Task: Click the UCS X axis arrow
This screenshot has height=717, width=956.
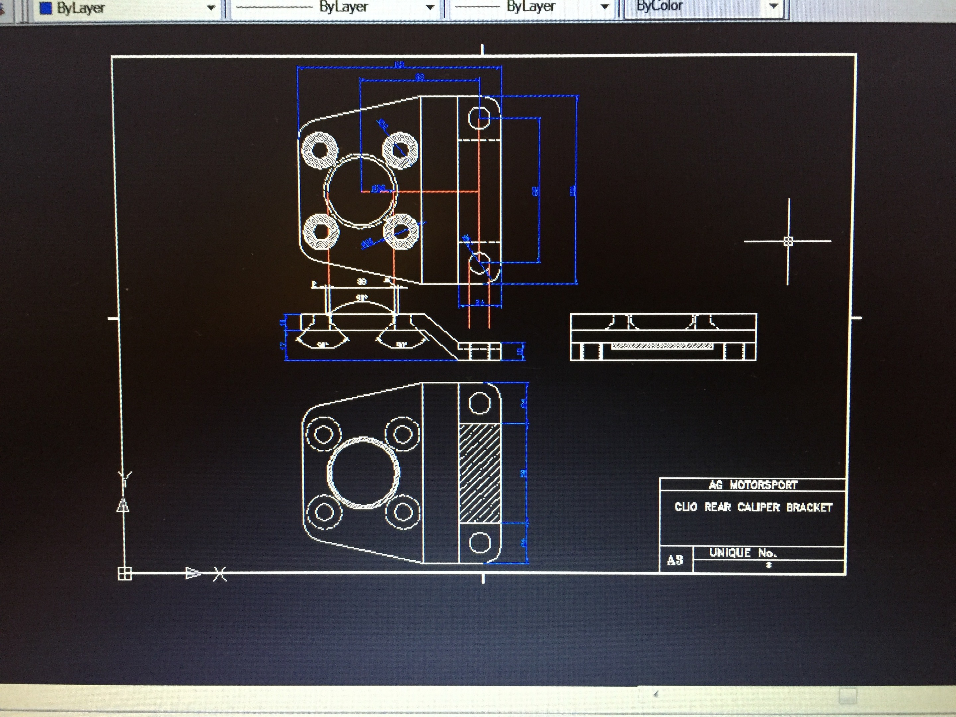Action: point(193,574)
